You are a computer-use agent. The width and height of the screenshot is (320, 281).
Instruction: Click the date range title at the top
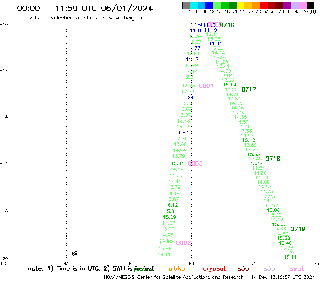pos(85,9)
